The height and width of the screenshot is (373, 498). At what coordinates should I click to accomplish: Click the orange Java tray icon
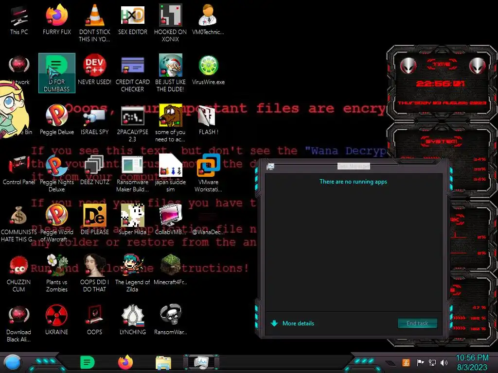406,362
